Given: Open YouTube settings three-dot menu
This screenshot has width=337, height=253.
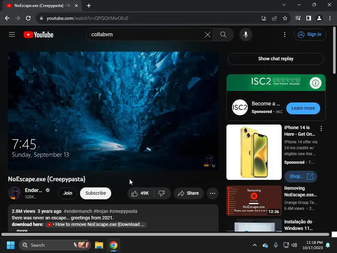Looking at the screenshot, I should coord(285,34).
